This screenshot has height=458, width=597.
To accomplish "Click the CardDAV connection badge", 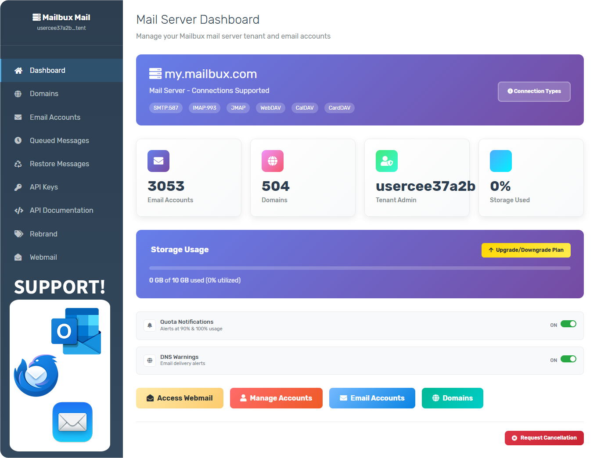I will click(x=339, y=108).
